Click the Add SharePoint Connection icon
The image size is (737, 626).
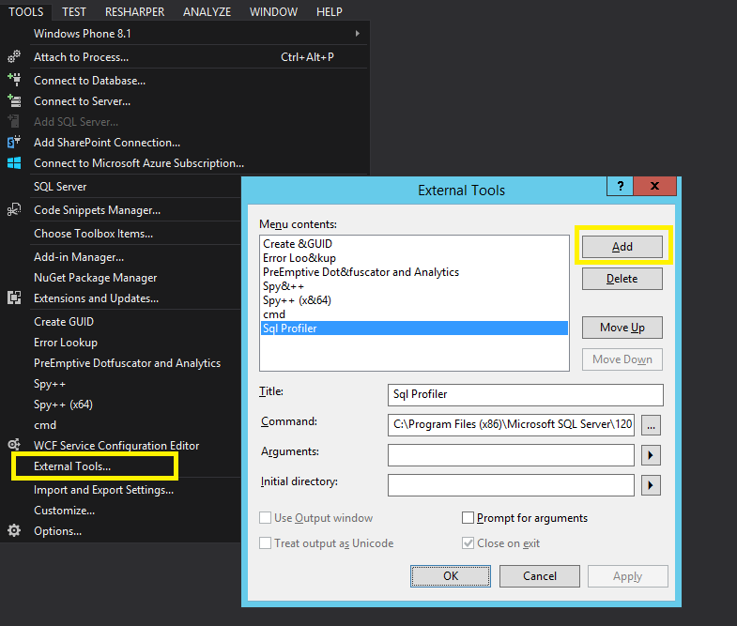point(14,142)
